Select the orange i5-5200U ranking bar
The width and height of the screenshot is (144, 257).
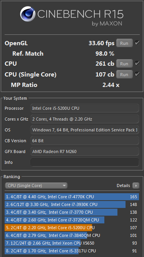click(49, 228)
